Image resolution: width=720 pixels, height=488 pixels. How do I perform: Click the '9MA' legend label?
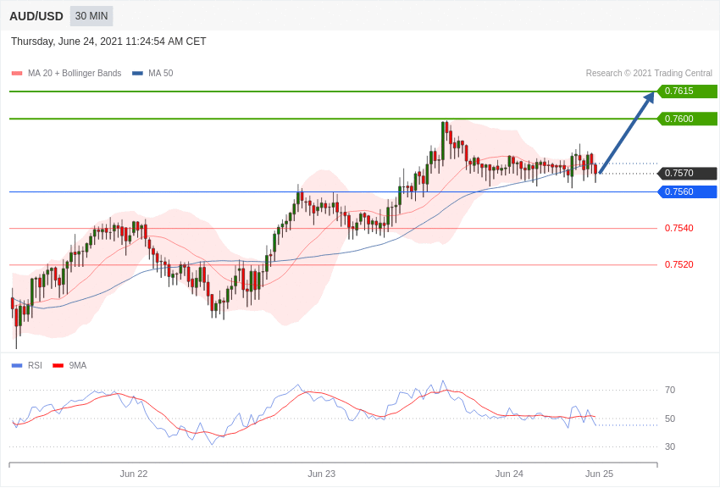pos(78,365)
